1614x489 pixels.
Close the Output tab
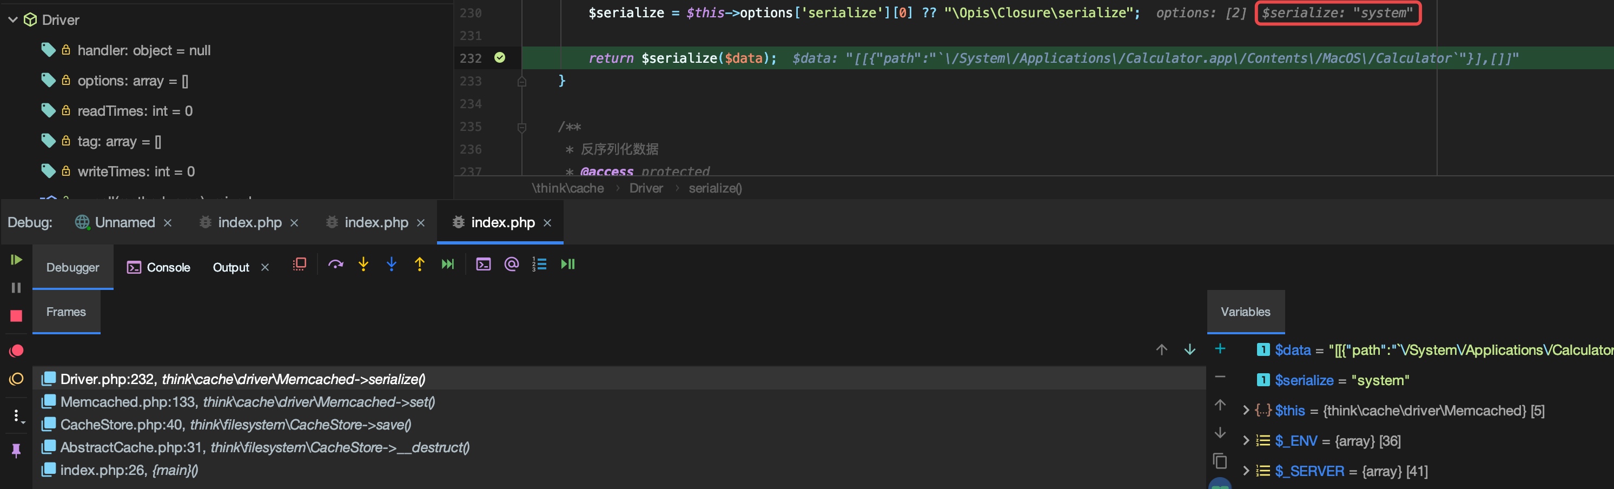pos(265,268)
